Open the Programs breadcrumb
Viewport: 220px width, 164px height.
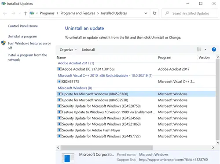tap(47, 13)
